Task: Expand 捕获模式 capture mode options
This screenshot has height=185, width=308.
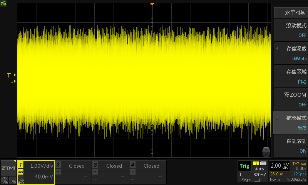Action: point(291,123)
